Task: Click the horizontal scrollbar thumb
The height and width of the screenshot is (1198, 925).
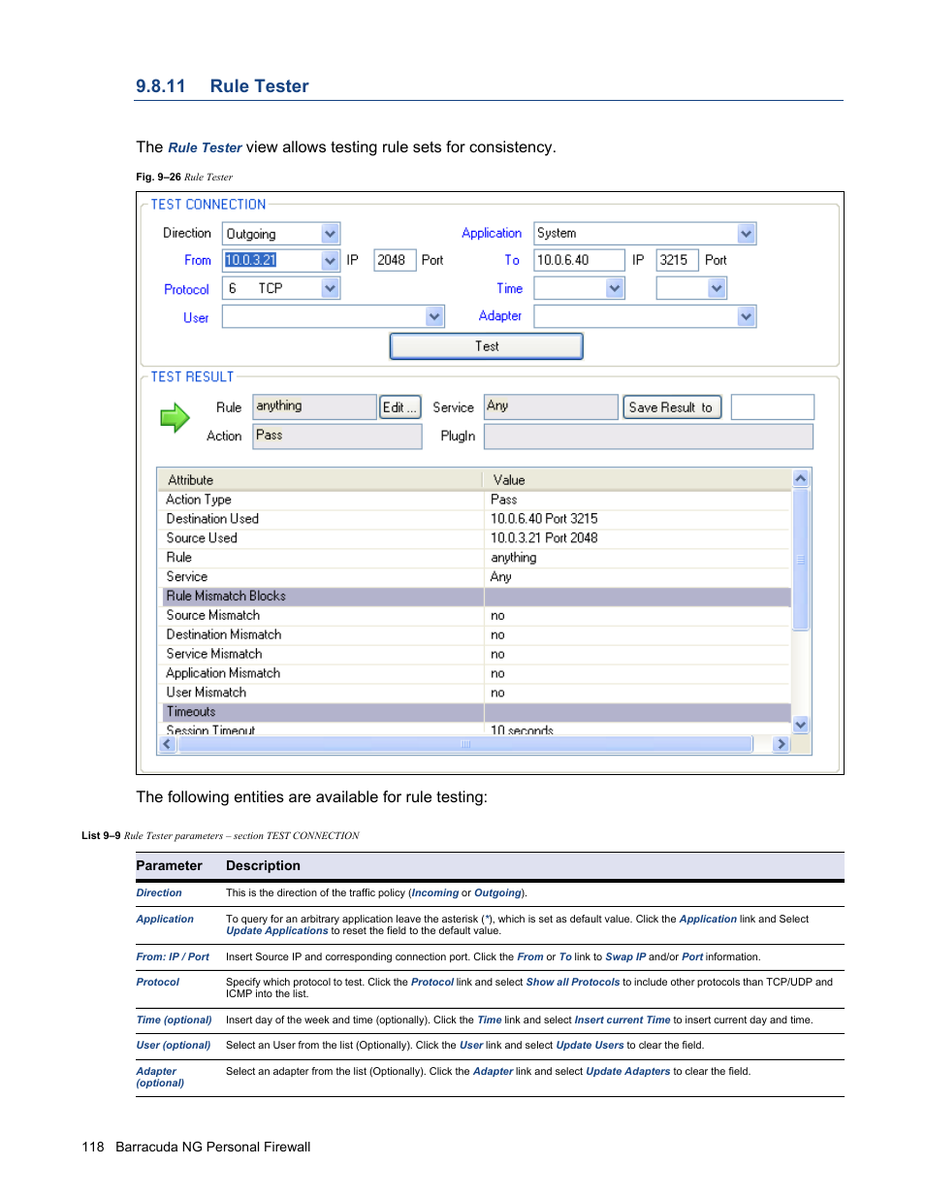Action: click(464, 744)
